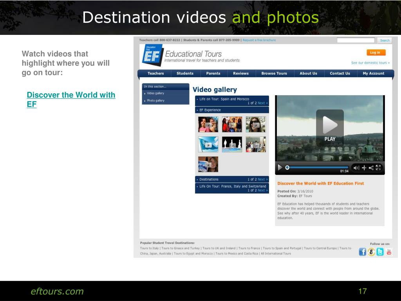Open the Browse Tours menu
The image size is (401, 301).
click(274, 73)
